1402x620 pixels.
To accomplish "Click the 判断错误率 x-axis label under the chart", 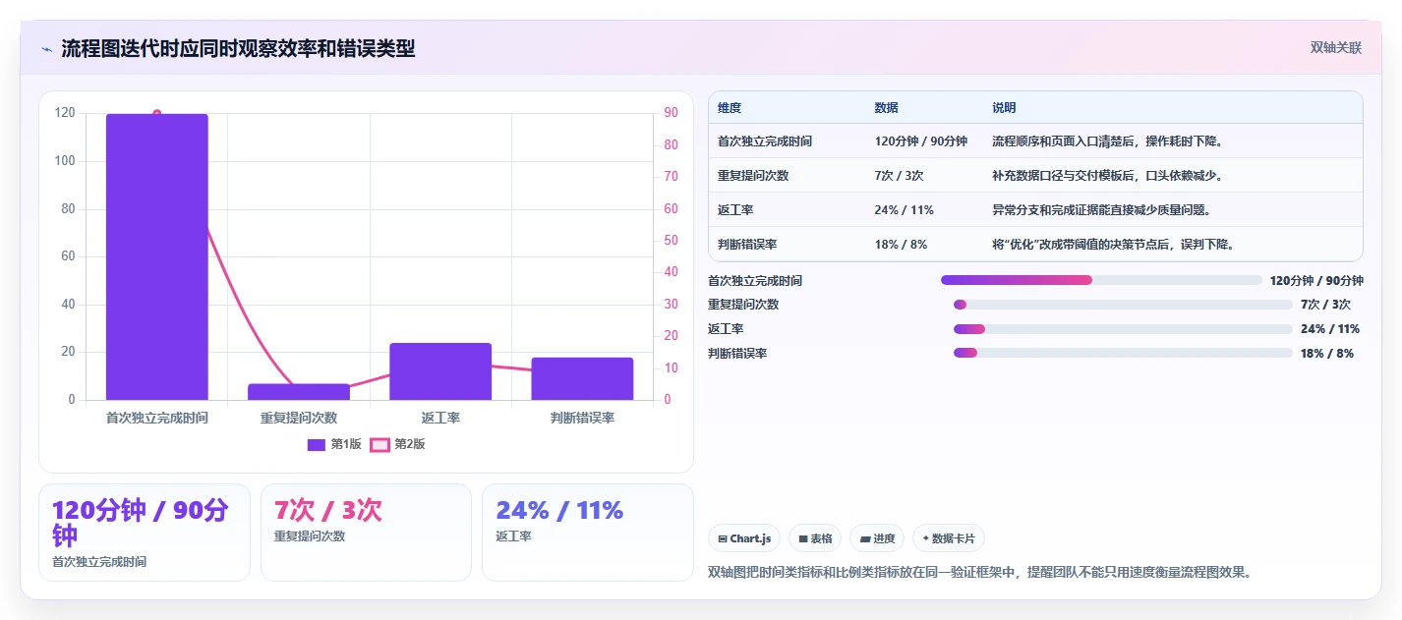I will (582, 418).
